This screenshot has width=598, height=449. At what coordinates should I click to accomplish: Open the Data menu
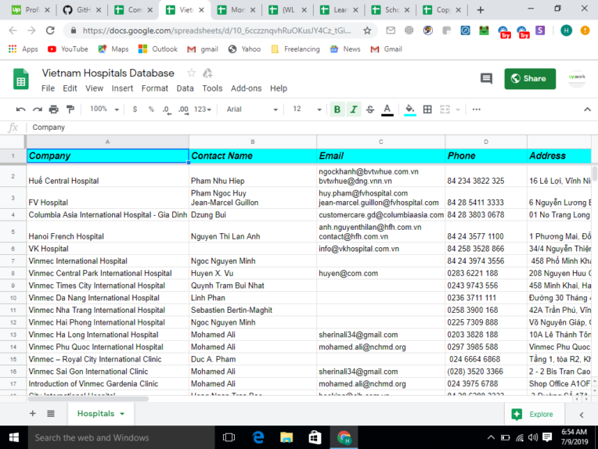pos(185,88)
